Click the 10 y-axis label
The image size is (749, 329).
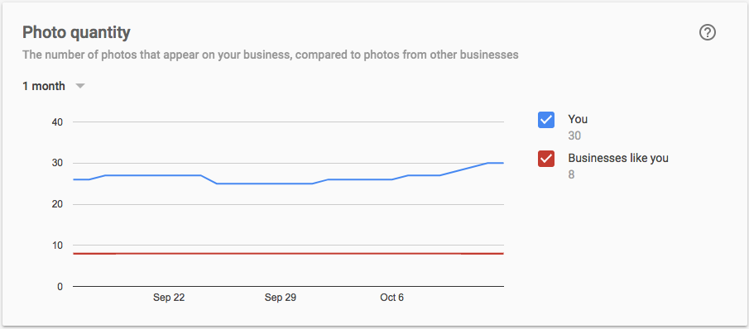point(57,246)
